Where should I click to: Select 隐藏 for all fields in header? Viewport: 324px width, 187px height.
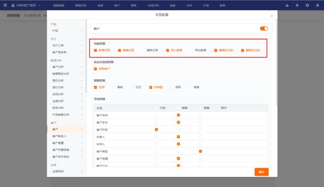pos(200,108)
